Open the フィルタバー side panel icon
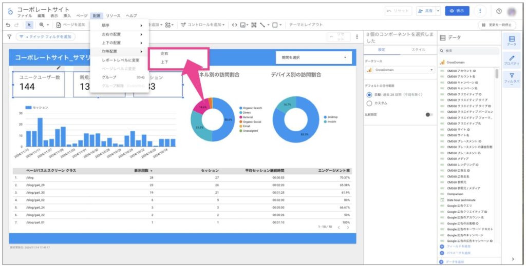Screen dimensions: 526x266 512,79
